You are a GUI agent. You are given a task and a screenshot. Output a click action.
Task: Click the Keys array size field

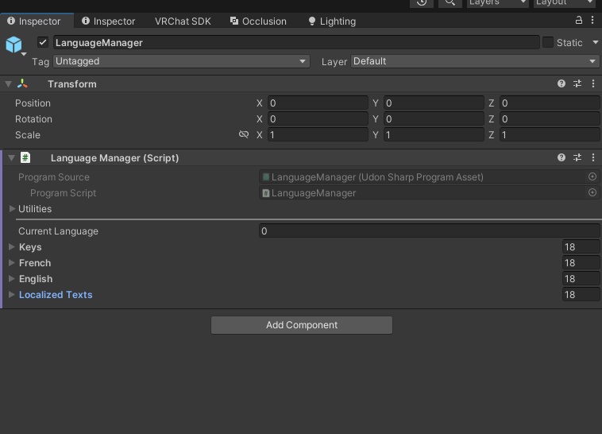click(x=581, y=246)
